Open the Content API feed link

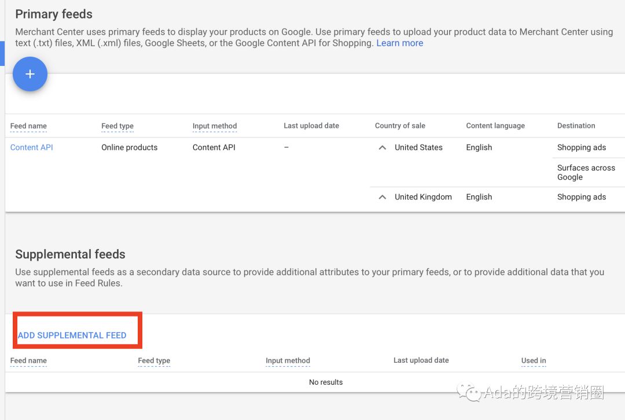(32, 147)
